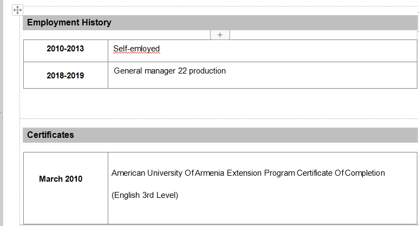The image size is (419, 226).
Task: Click the misspelled Self-emloyed word
Action: click(x=136, y=49)
